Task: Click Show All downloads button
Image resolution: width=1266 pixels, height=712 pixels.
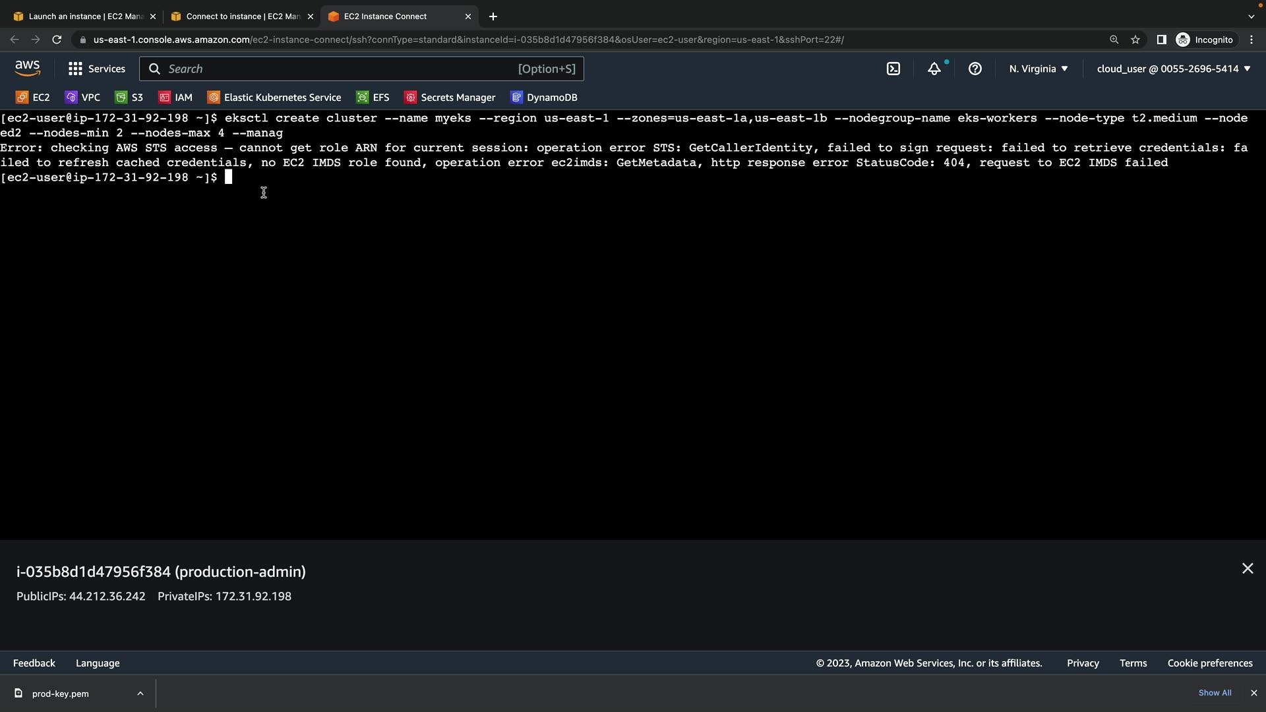Action: (x=1215, y=693)
